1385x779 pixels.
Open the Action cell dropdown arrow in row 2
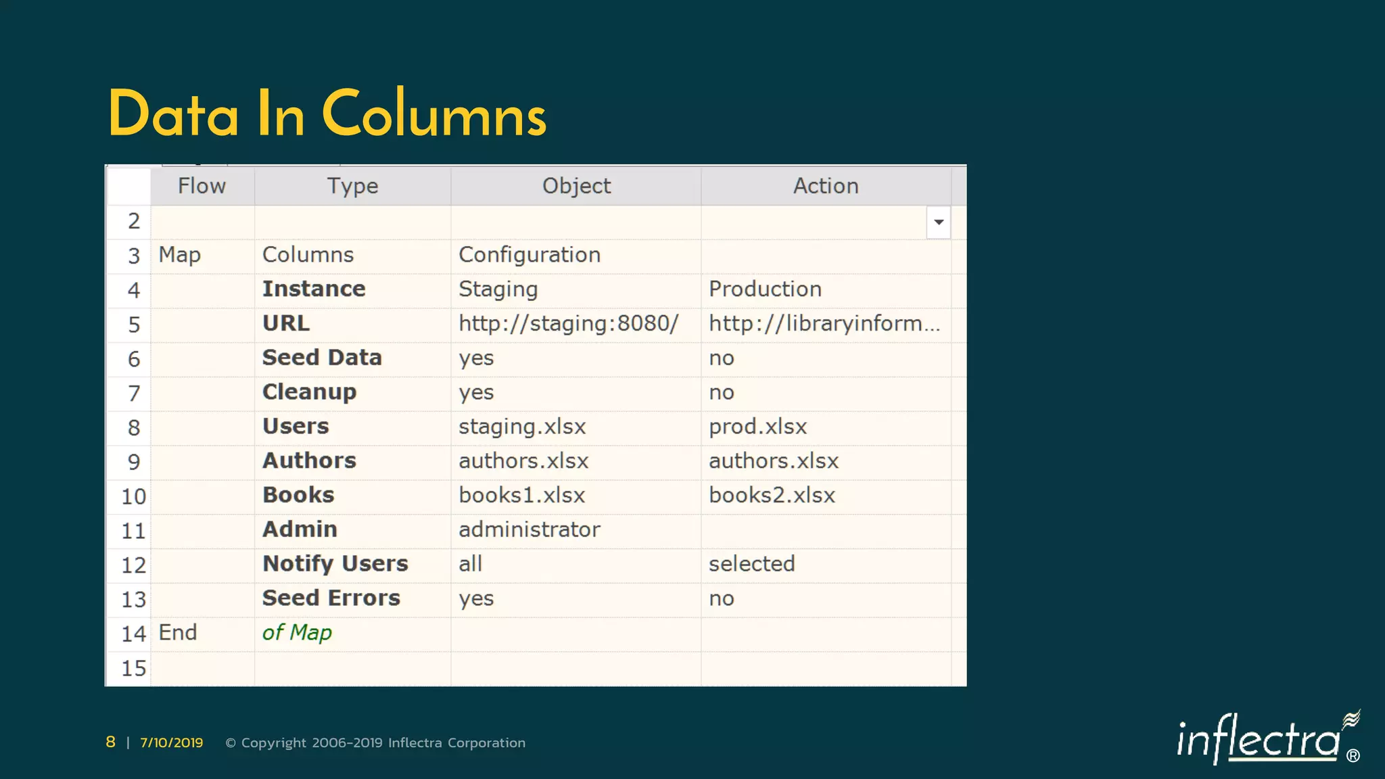(x=939, y=222)
